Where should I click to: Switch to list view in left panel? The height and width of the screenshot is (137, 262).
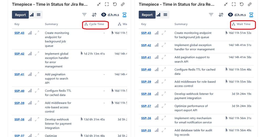coord(39,15)
